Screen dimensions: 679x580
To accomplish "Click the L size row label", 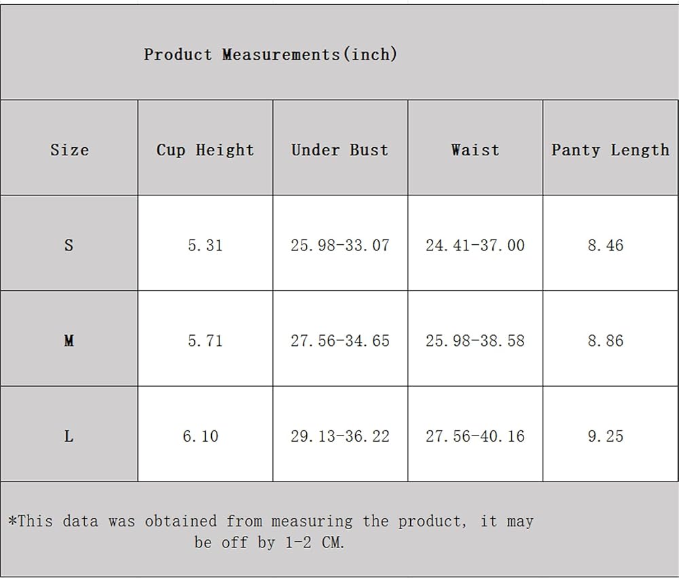I will tap(69, 436).
